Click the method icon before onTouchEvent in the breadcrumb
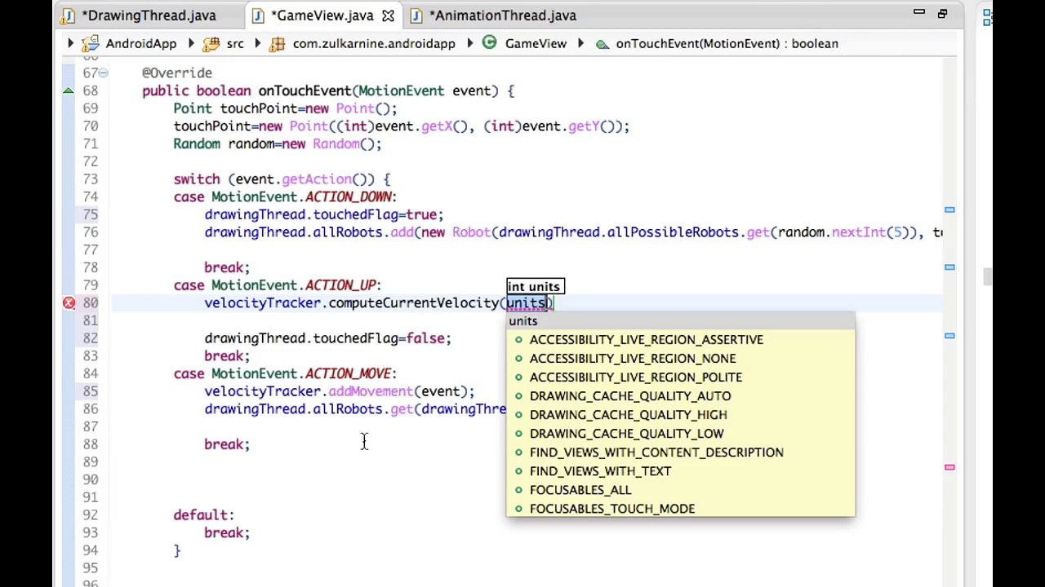Image resolution: width=1045 pixels, height=587 pixels. 602,44
